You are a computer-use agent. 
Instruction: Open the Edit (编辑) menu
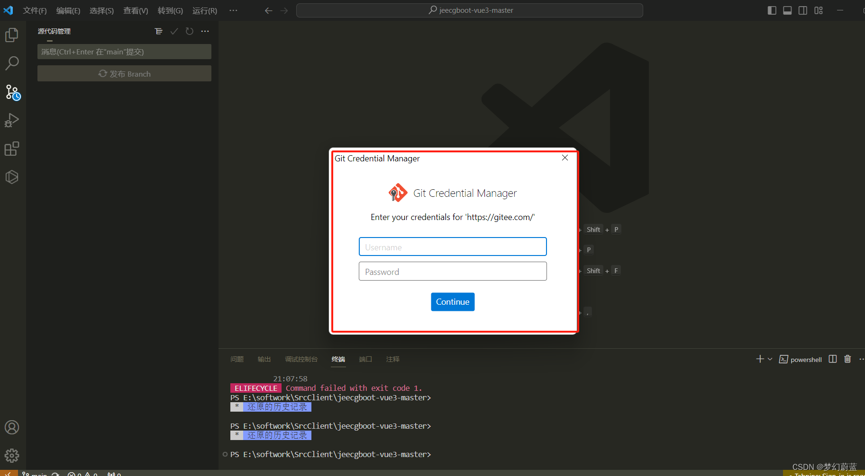click(68, 10)
